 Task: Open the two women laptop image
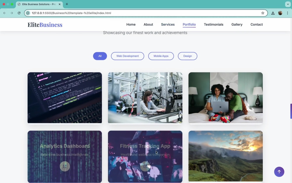pyautogui.click(x=225, y=98)
